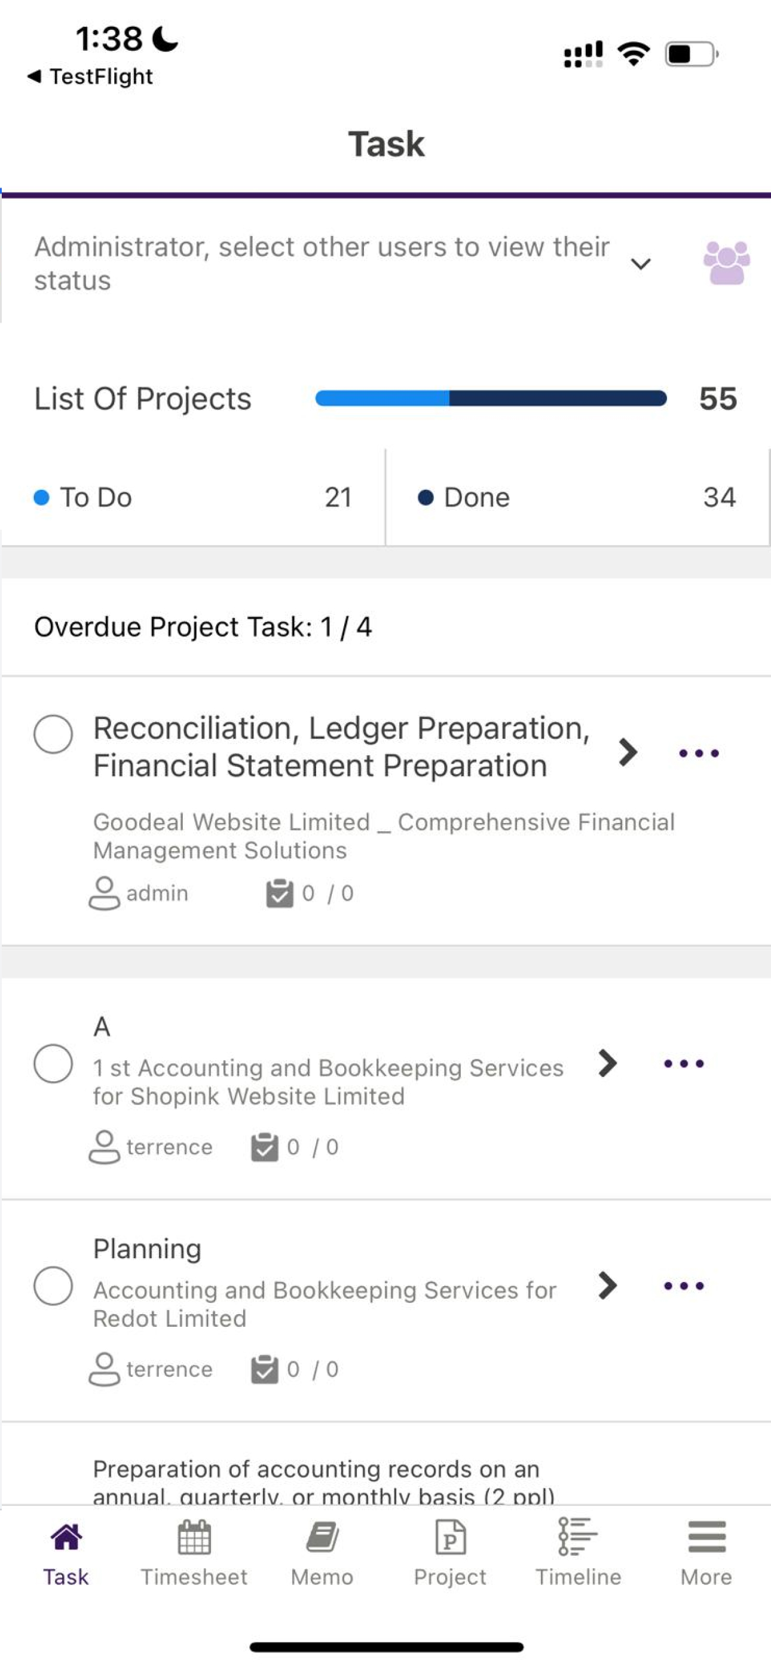Click the List Of Projects progress bar
The width and height of the screenshot is (771, 1671).
point(491,398)
